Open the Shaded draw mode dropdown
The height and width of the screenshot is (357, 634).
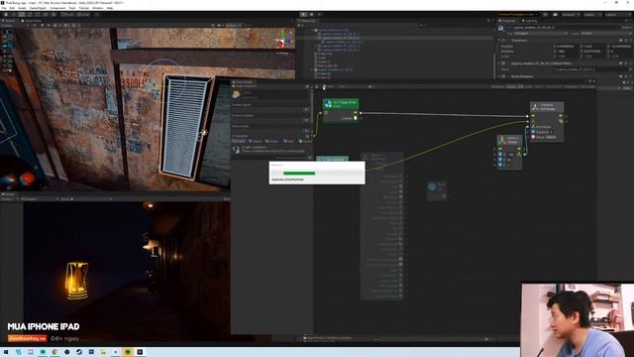coord(7,26)
